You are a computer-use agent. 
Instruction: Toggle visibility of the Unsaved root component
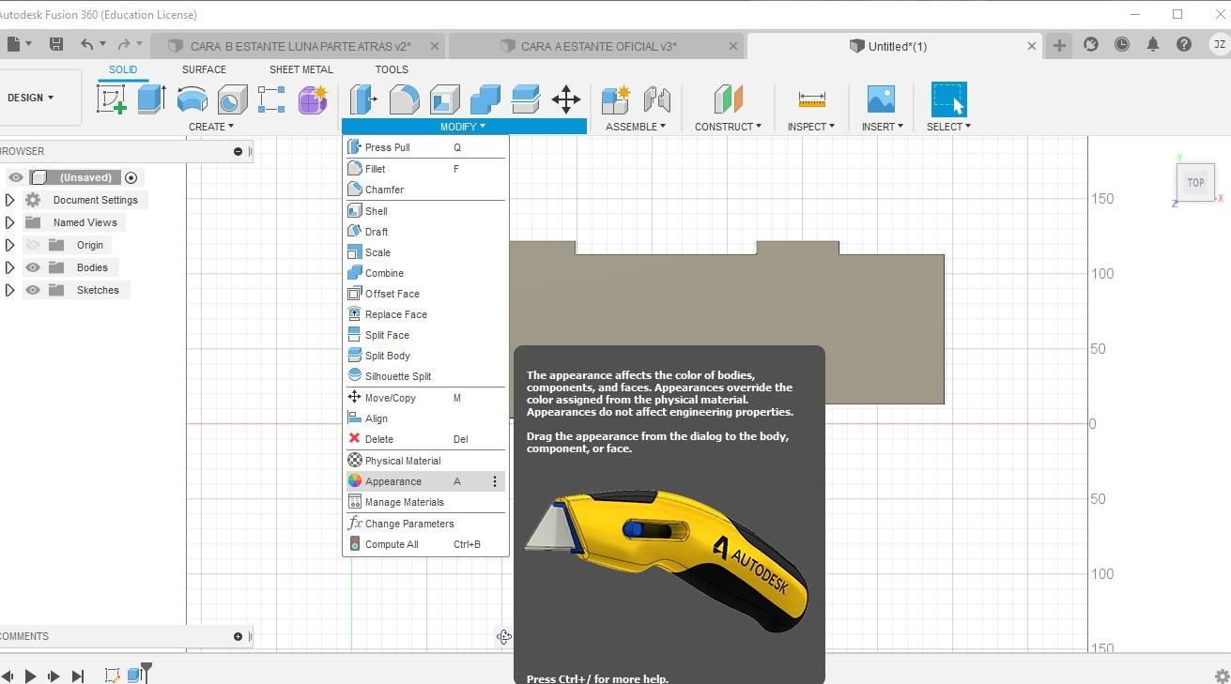click(x=16, y=177)
